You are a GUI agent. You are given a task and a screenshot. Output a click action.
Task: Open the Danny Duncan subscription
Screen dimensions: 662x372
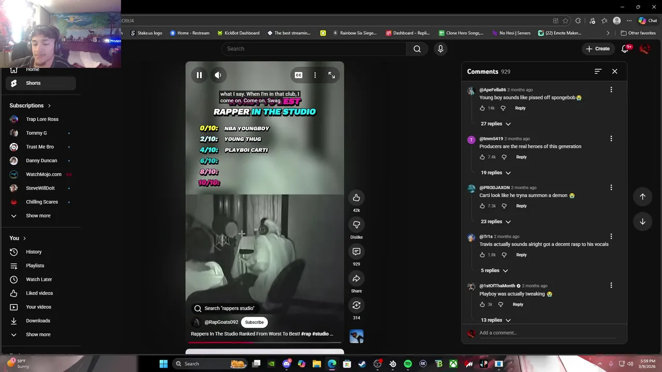click(x=40, y=161)
